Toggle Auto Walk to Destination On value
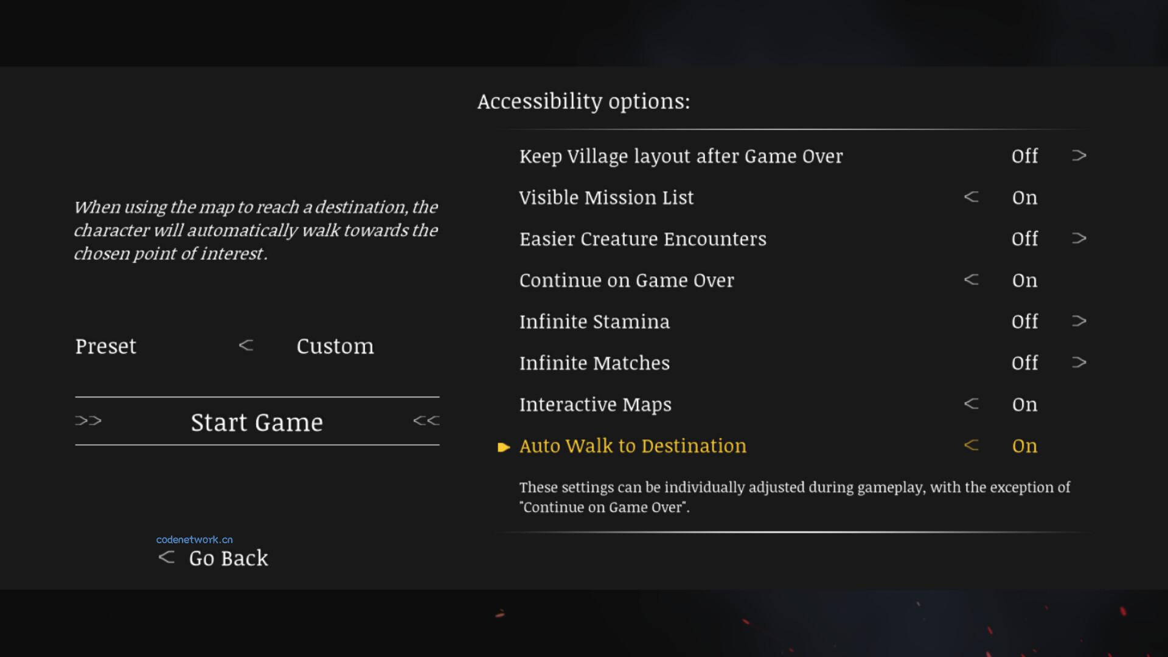The image size is (1168, 657). (1024, 446)
